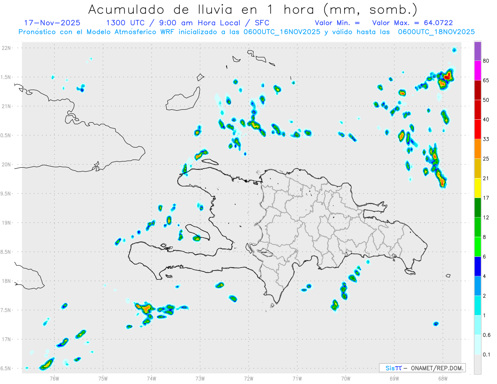This screenshot has height=384, width=497.
Task: Select the '0.1' legend value
Action: click(x=487, y=354)
